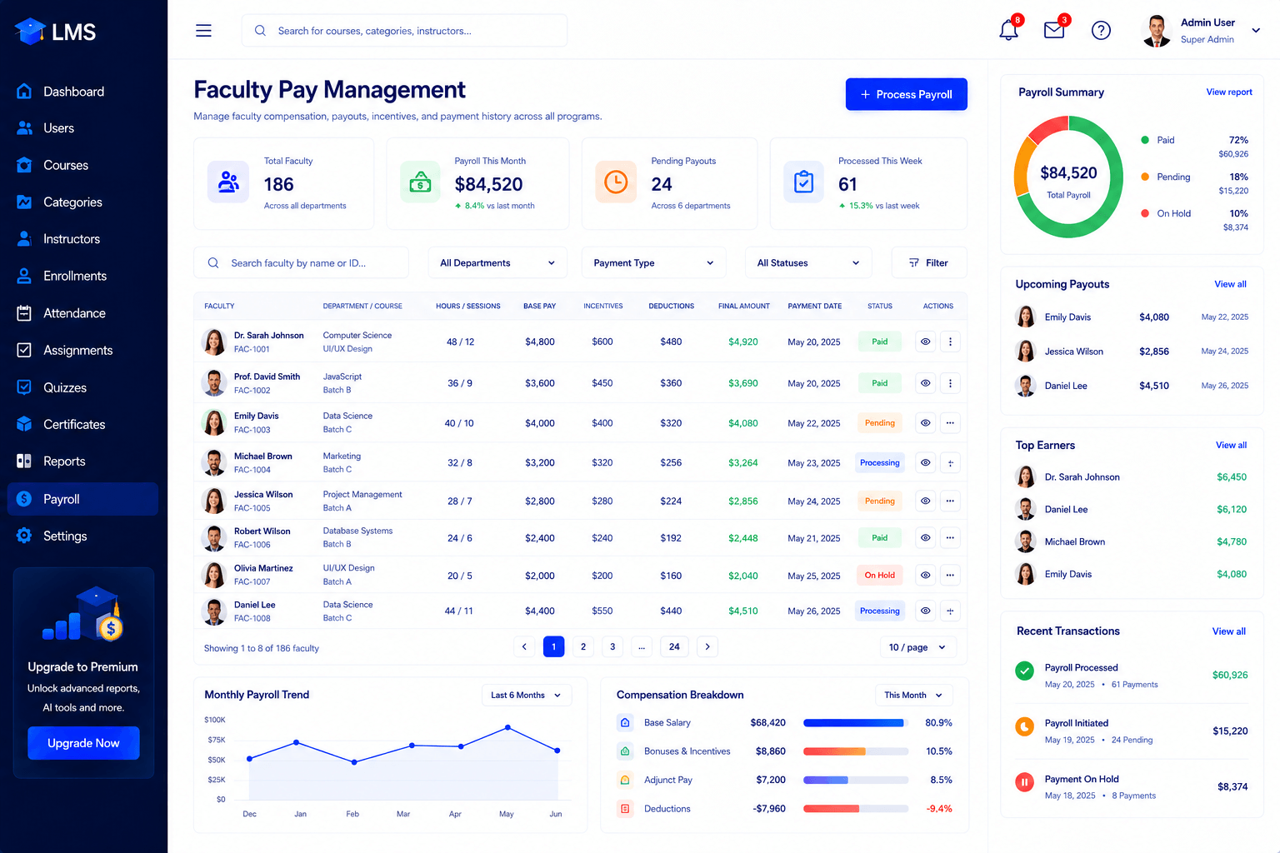Open Dashboard in the sidebar
1280x853 pixels.
click(x=82, y=92)
